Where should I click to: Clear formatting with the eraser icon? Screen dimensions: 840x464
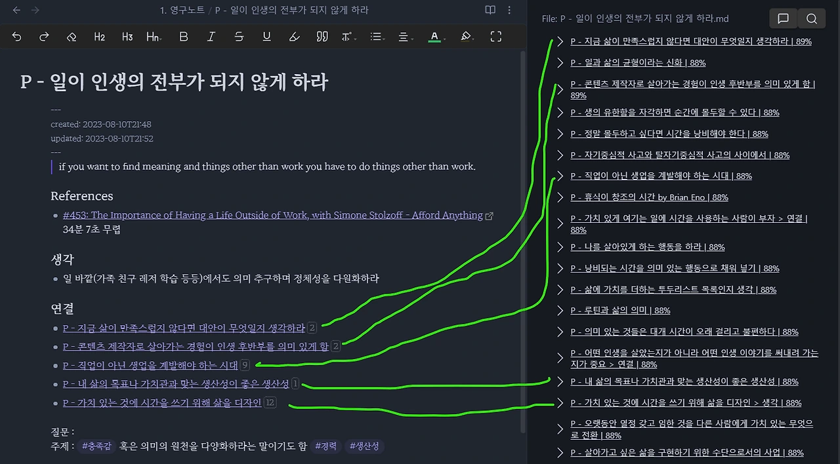(72, 37)
